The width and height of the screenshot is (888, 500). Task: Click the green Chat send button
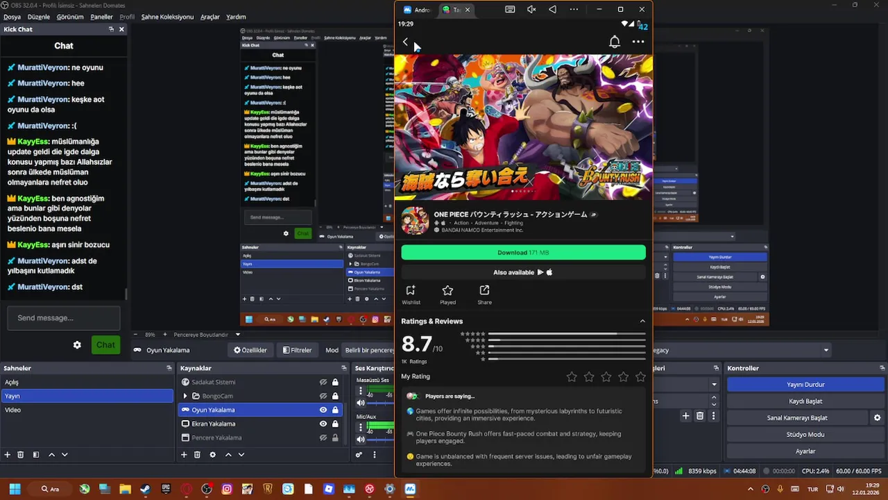pyautogui.click(x=105, y=345)
